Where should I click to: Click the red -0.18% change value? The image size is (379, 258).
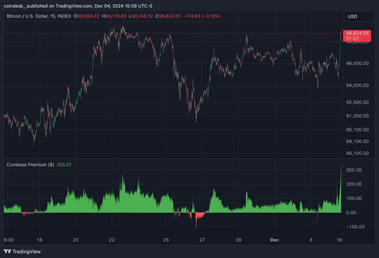tap(211, 16)
